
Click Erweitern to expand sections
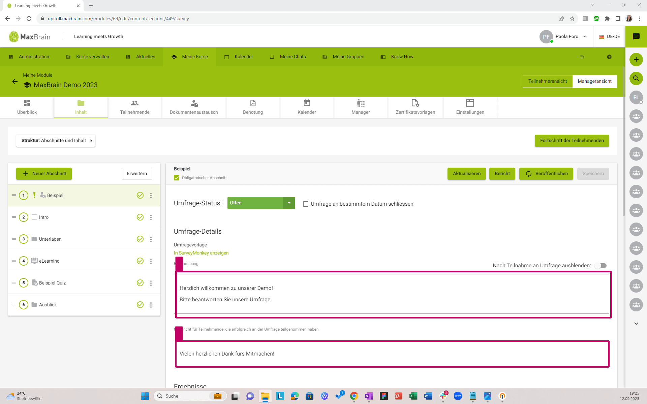[137, 174]
